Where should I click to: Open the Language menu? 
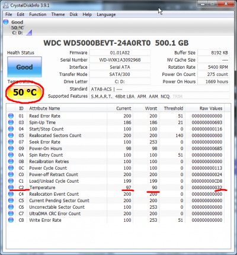106,15
